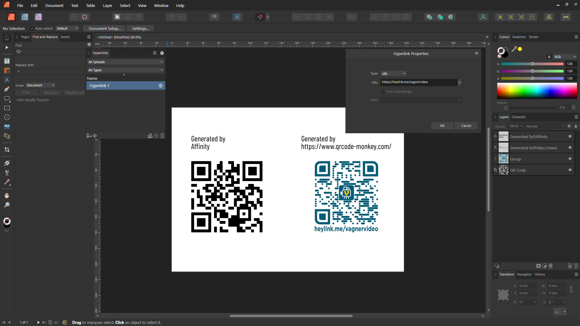Click the colour spectrum picker
The image size is (580, 326).
click(537, 91)
